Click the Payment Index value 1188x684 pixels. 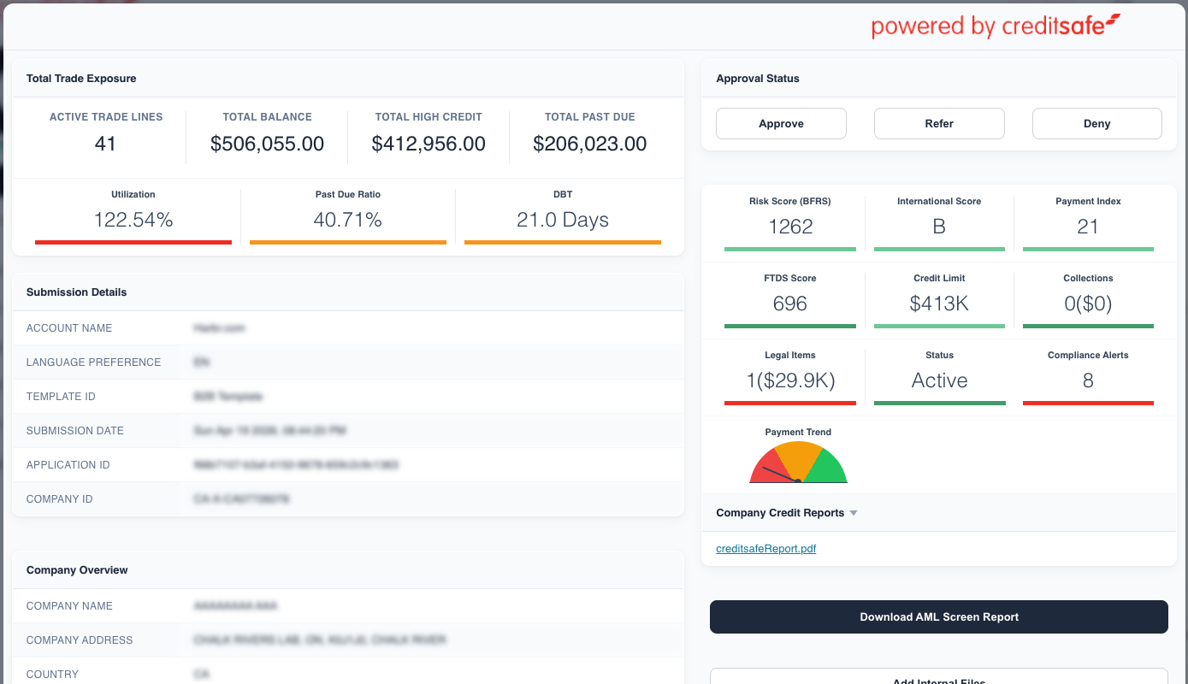(1088, 227)
